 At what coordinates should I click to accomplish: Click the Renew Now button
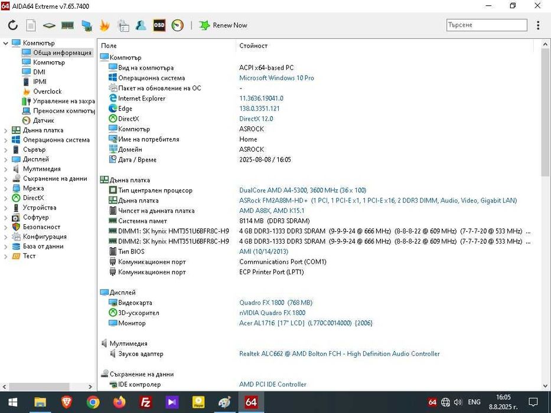click(x=223, y=25)
